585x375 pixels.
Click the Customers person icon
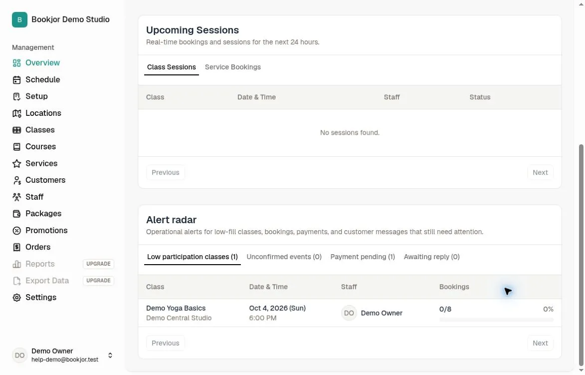pos(16,180)
